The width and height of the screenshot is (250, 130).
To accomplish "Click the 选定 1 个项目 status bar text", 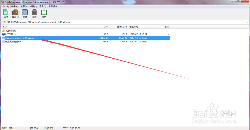I will [8, 128].
